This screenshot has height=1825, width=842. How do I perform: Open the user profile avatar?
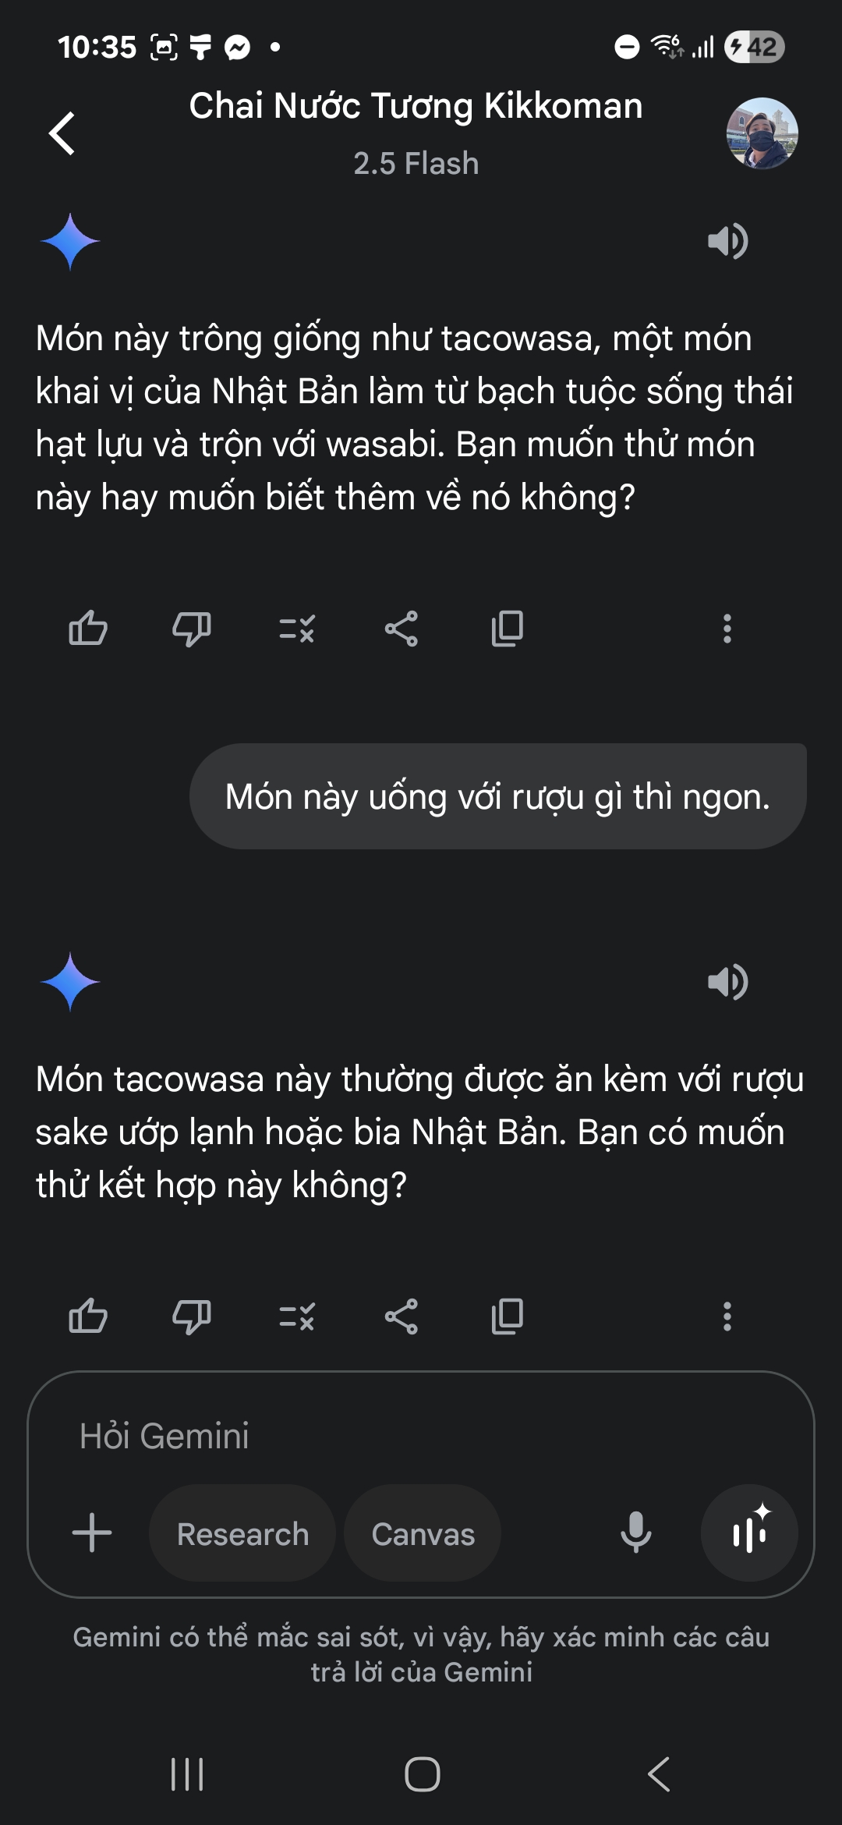click(762, 133)
